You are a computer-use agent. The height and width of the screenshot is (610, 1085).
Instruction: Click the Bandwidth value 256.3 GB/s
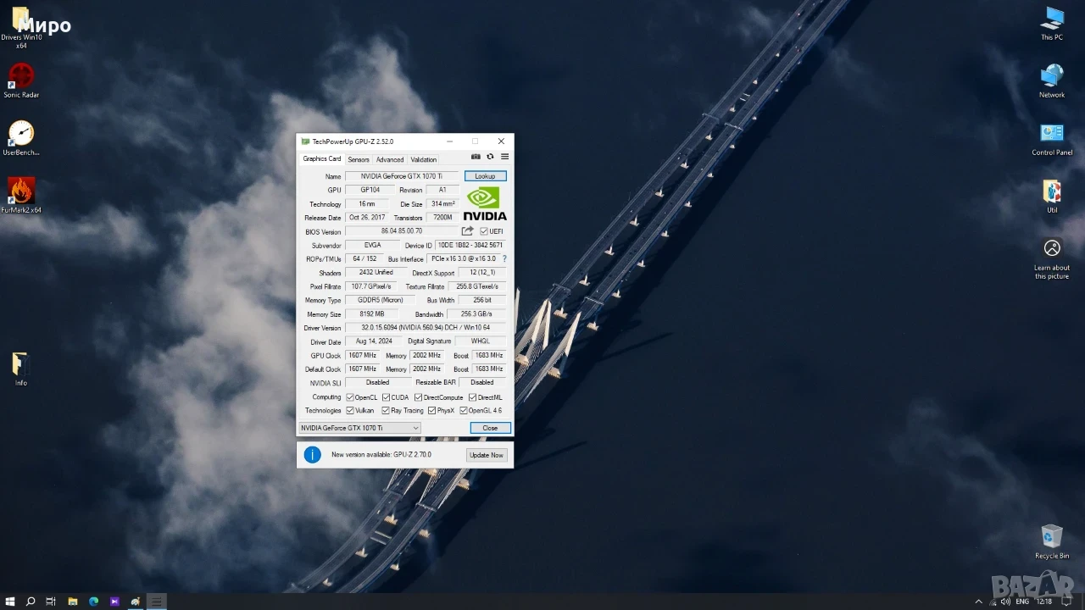point(476,314)
